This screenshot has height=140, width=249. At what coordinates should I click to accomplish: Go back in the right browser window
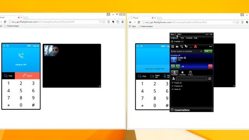pyautogui.click(x=130, y=23)
